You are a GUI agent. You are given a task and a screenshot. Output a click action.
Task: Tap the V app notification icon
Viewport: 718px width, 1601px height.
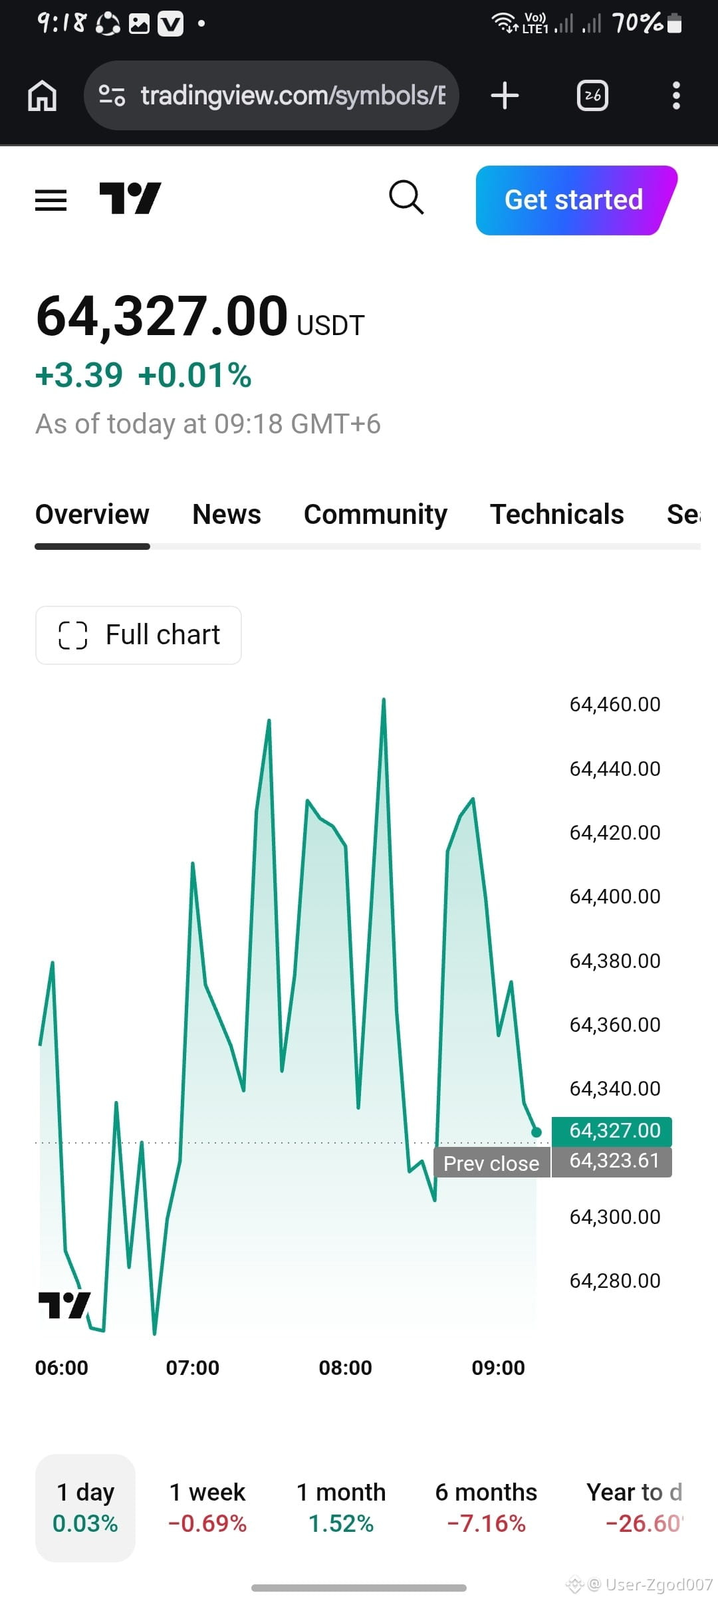(x=170, y=25)
